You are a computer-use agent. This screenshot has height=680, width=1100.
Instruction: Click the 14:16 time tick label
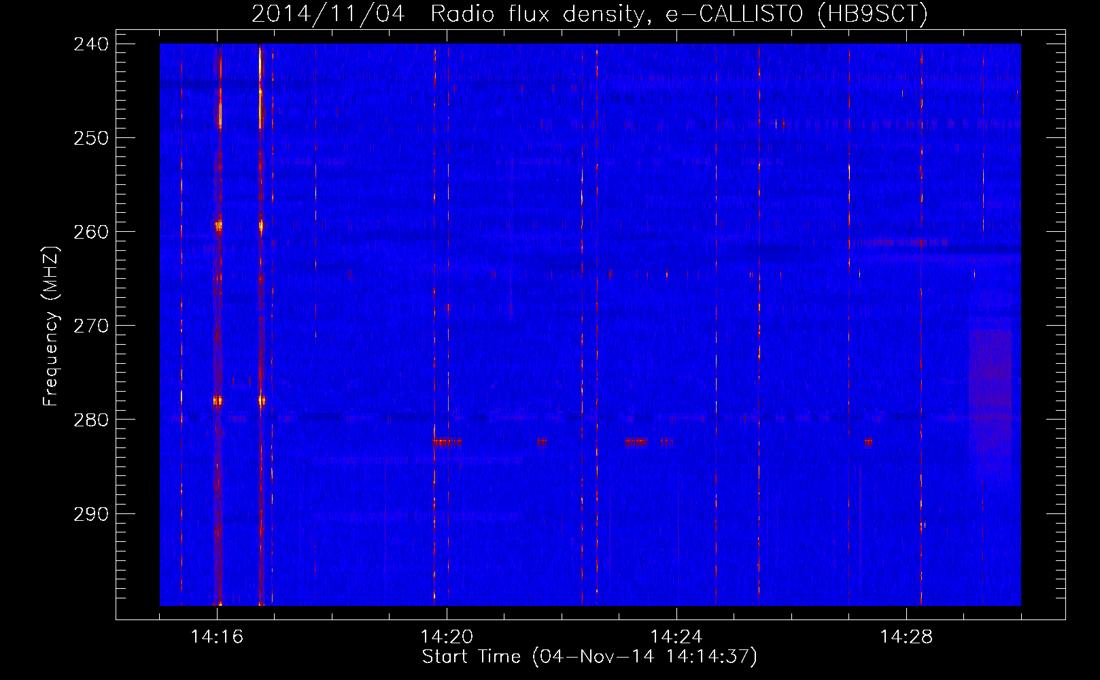217,636
